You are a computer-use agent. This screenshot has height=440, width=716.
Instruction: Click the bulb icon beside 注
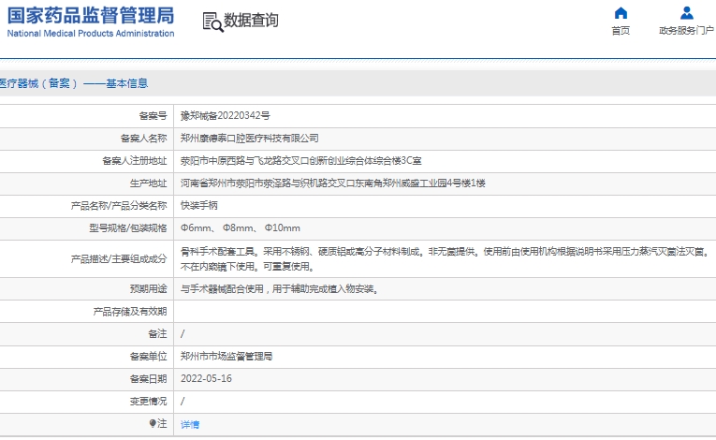pyautogui.click(x=153, y=423)
